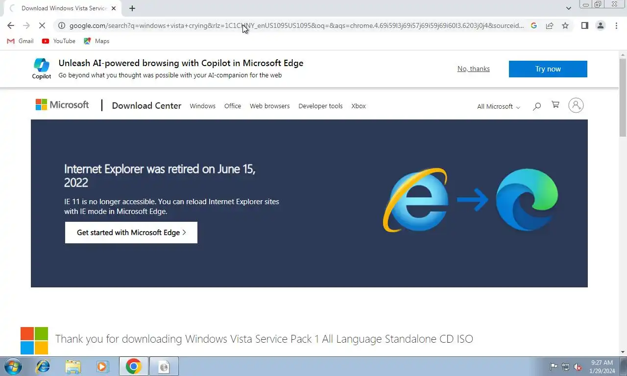627x376 pixels.
Task: Go back to the previous page
Action: pos(11,25)
